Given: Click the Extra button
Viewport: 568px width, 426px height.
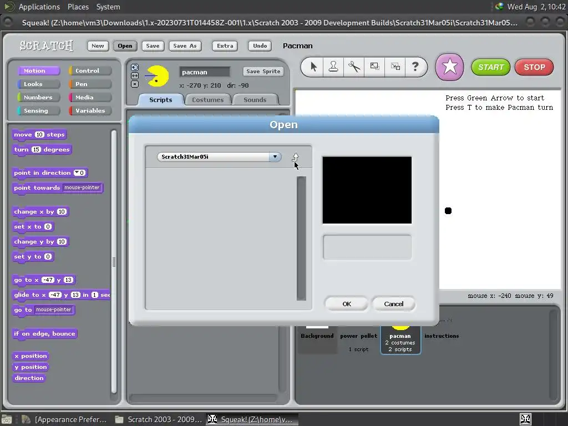Looking at the screenshot, I should (225, 45).
